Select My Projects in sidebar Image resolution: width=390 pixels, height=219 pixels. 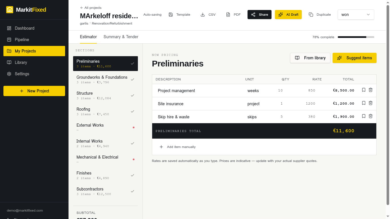34,51
